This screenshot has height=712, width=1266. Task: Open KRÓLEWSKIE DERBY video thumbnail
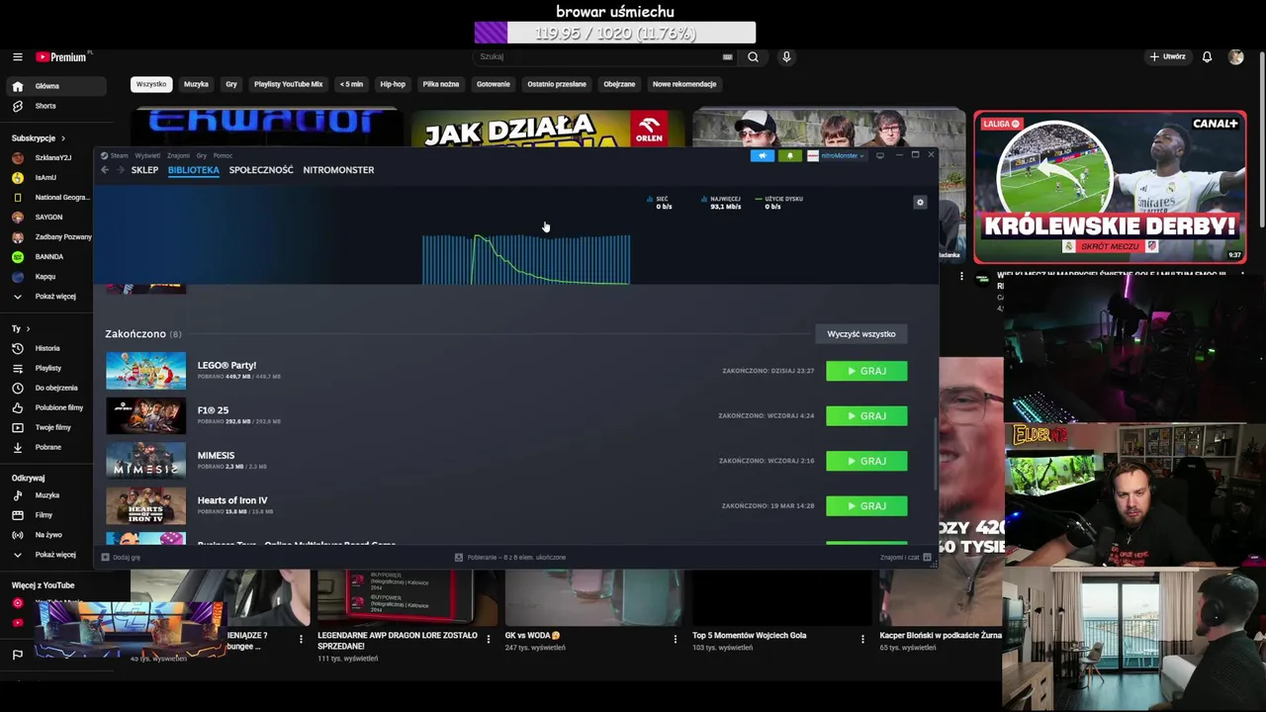[x=1110, y=188]
